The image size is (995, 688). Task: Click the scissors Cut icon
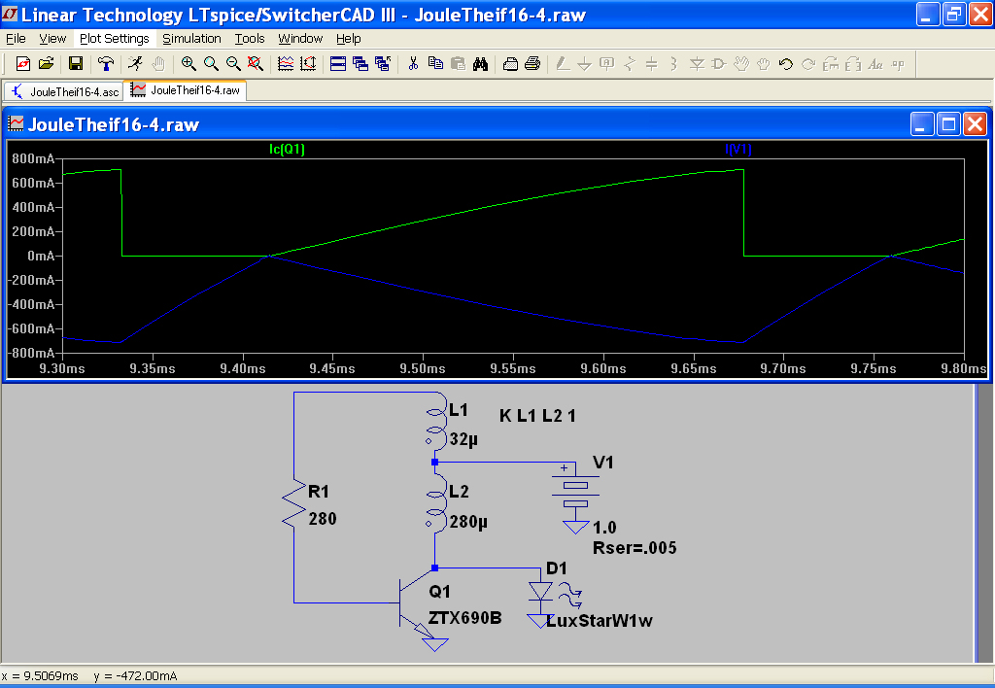(x=413, y=64)
